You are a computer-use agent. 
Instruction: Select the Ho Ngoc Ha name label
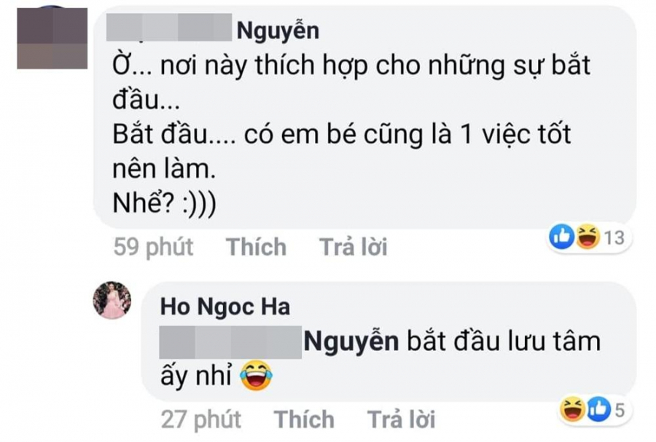[226, 307]
